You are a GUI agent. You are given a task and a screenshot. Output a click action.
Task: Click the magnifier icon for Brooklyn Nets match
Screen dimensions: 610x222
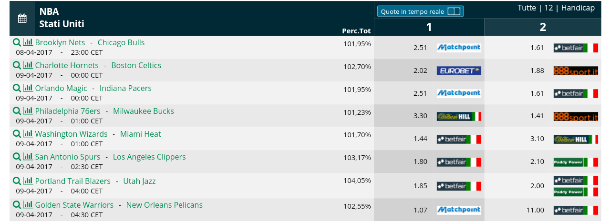17,42
